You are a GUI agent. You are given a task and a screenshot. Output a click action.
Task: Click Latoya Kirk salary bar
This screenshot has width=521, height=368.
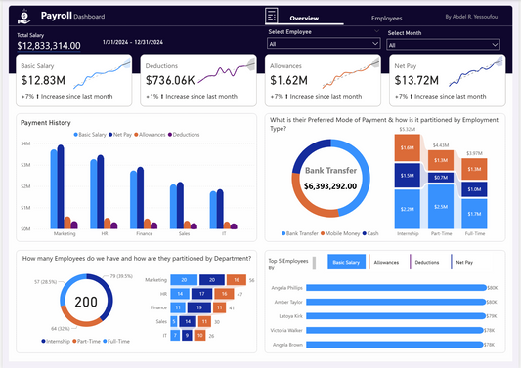pos(396,316)
